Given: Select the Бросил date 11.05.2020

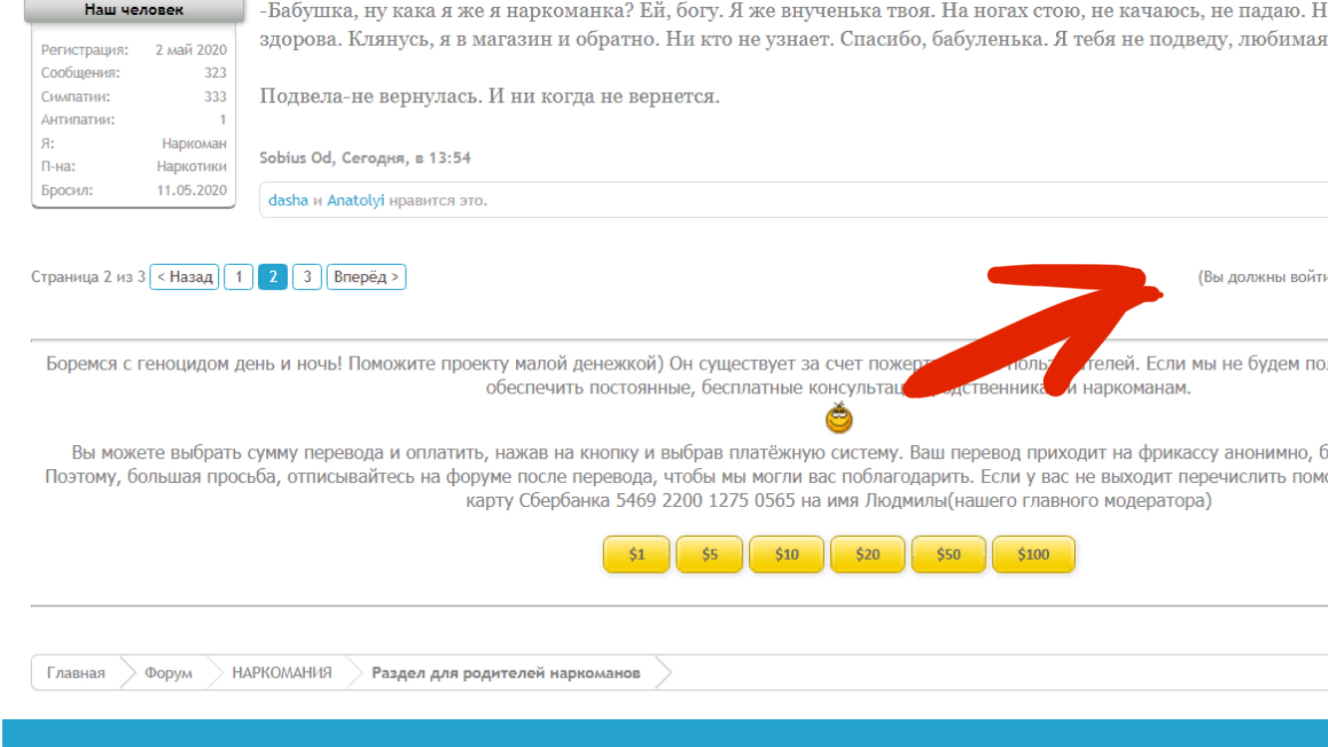Looking at the screenshot, I should tap(191, 190).
